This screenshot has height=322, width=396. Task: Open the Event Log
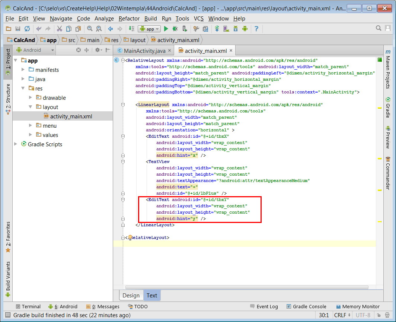264,307
